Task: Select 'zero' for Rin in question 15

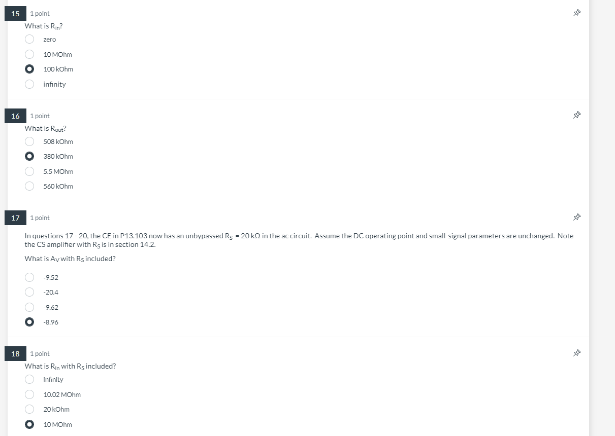Action: coord(30,39)
